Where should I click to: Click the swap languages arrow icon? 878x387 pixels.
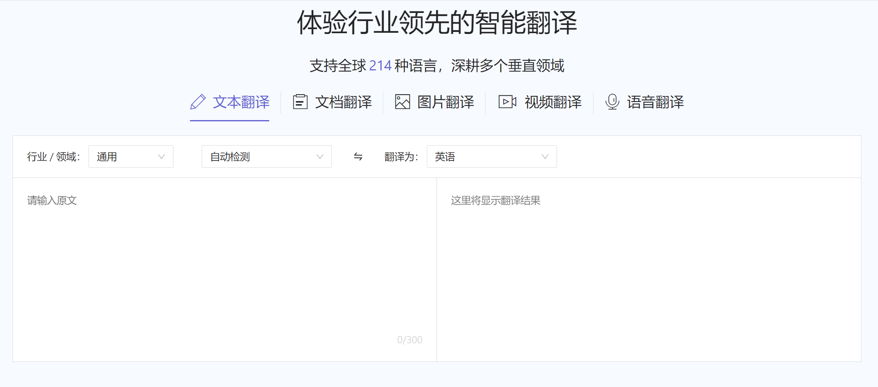click(358, 157)
